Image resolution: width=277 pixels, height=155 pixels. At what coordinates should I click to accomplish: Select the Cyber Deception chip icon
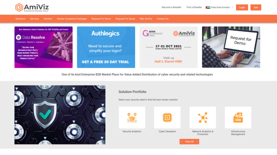pyautogui.click(x=167, y=117)
